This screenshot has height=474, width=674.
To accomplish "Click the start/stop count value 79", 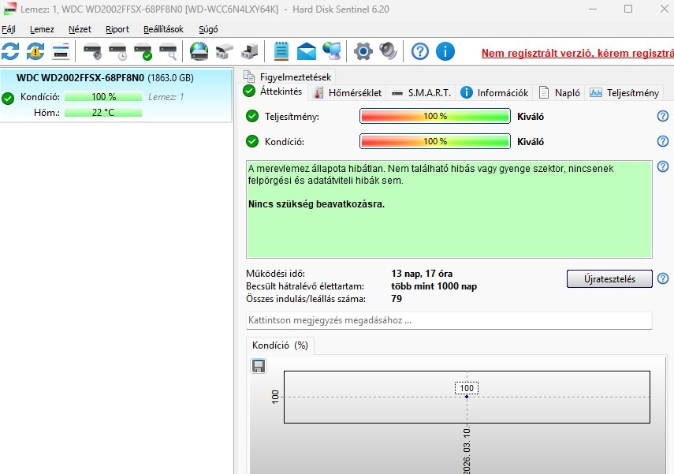I will [397, 298].
